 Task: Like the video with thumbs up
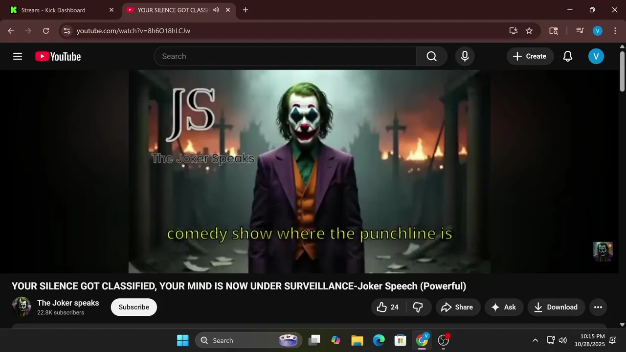coord(388,307)
